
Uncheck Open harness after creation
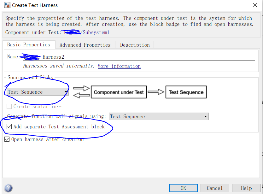pyautogui.click(x=7, y=139)
